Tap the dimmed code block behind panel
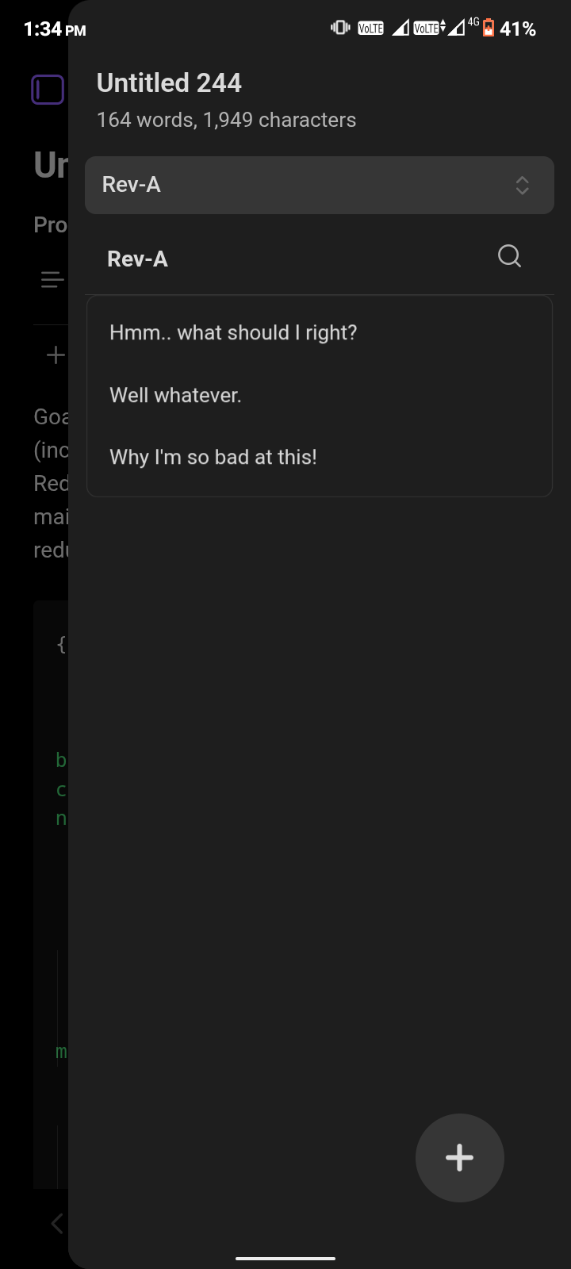The width and height of the screenshot is (571, 1269). tap(51, 894)
